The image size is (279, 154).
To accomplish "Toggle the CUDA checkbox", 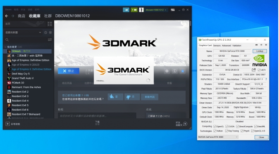I will [227, 126].
